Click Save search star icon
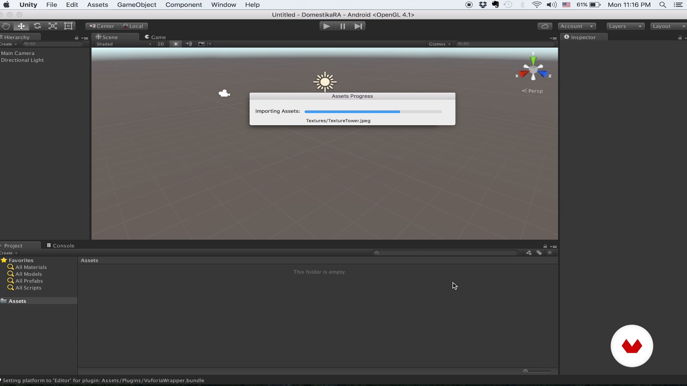Screen dimensions: 687x386 550,253
